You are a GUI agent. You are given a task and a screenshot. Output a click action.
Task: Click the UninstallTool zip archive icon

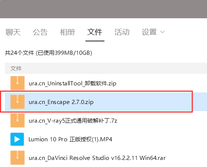18,83
